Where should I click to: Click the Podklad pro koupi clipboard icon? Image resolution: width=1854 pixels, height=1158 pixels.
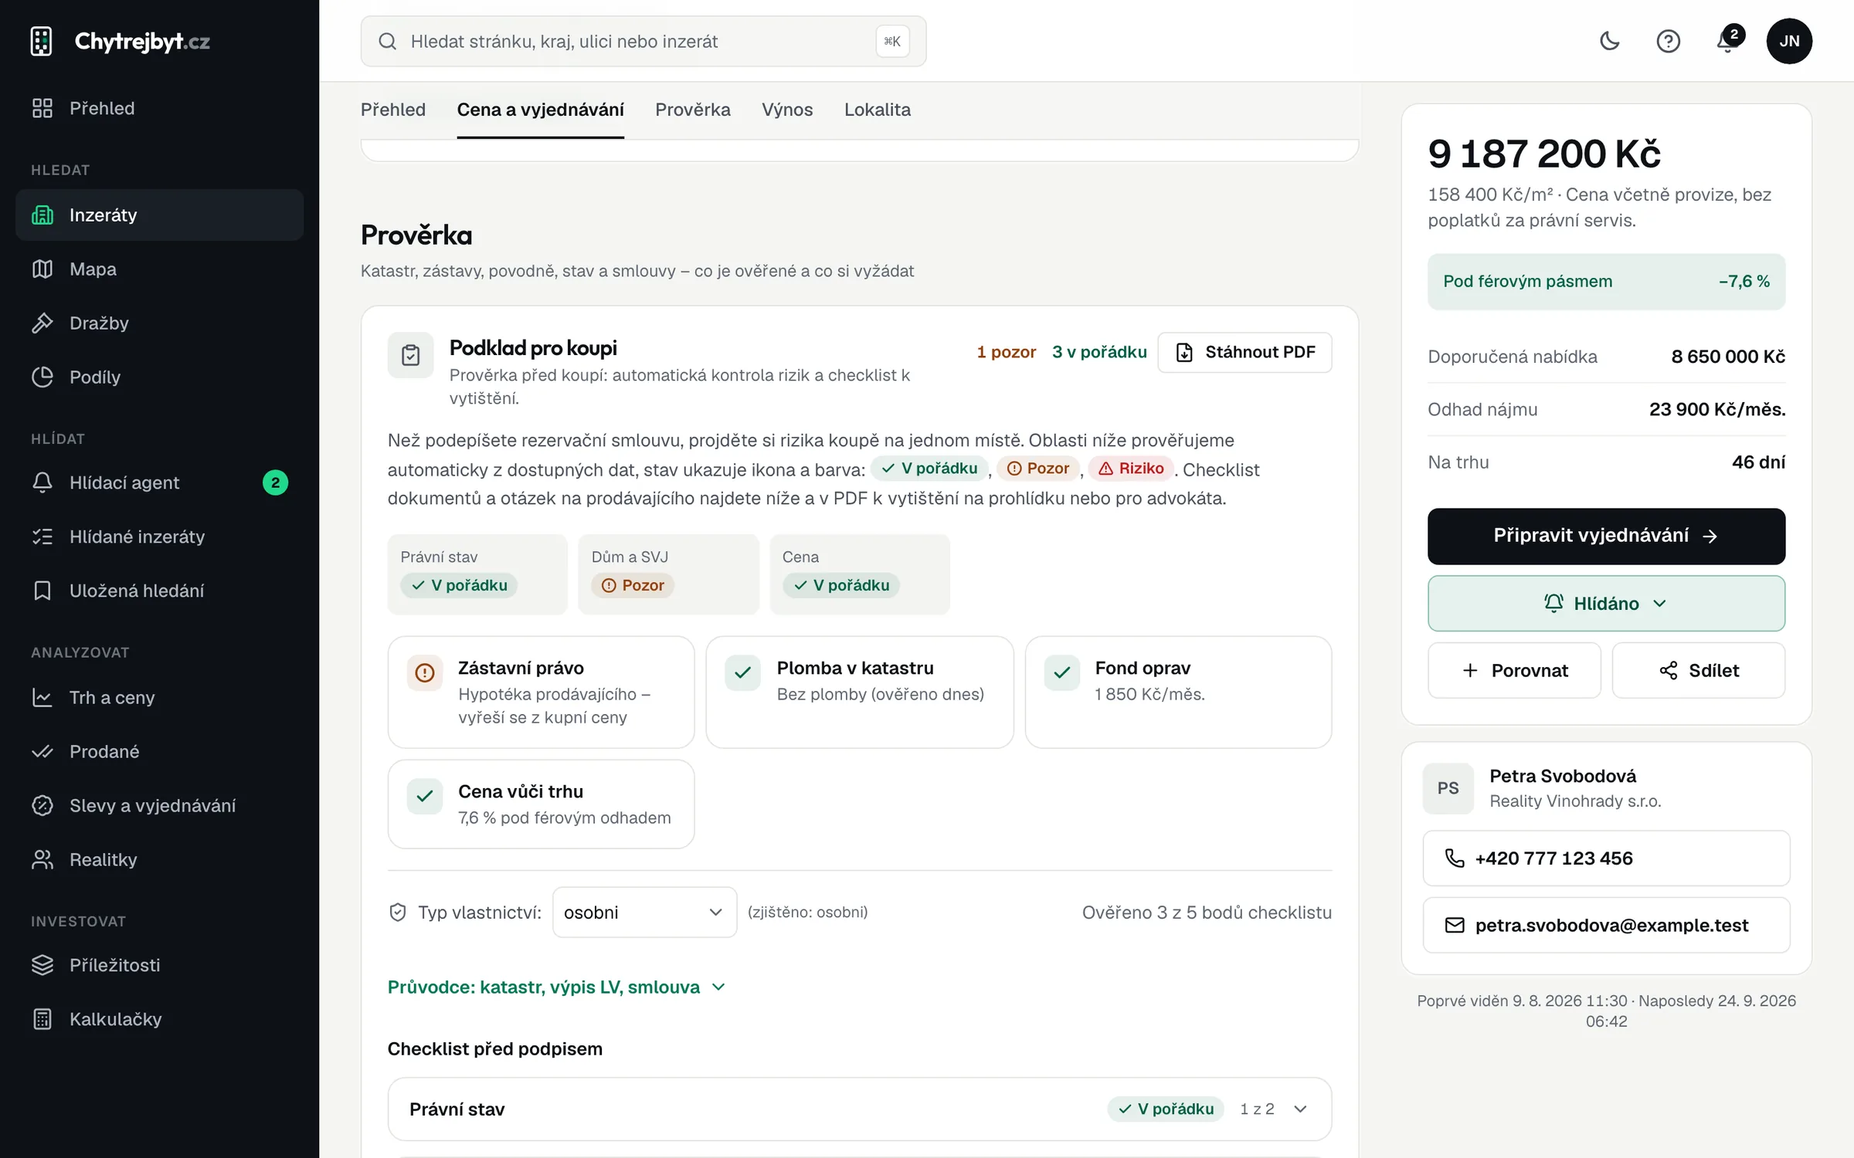[x=411, y=355]
